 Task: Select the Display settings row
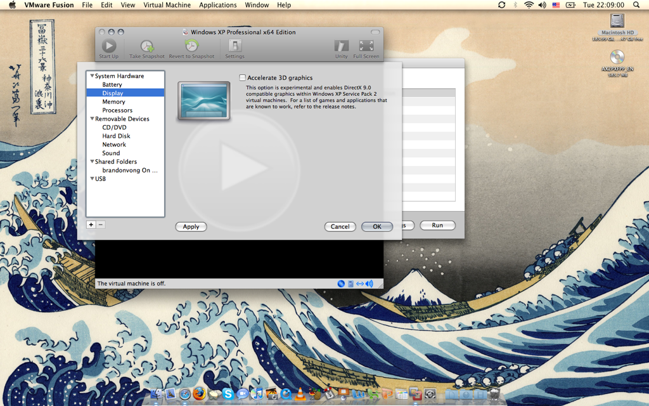(125, 93)
